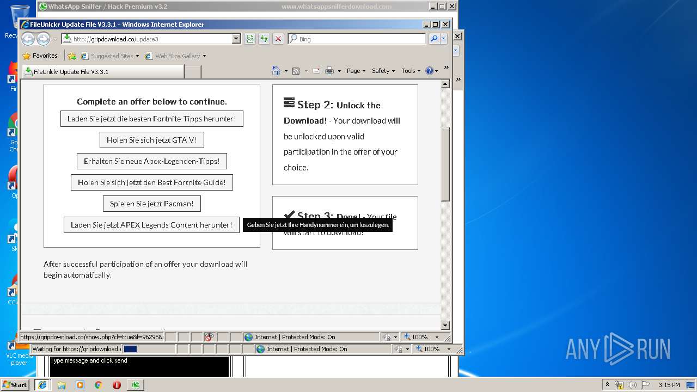Screen dimensions: 697x392
Task: Click the 'Holen Sie sich jetzt GTA V!' offer
Action: click(x=152, y=140)
